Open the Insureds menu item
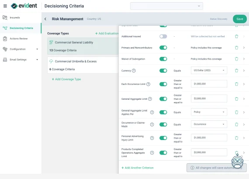The image size is (249, 179). 21,18
